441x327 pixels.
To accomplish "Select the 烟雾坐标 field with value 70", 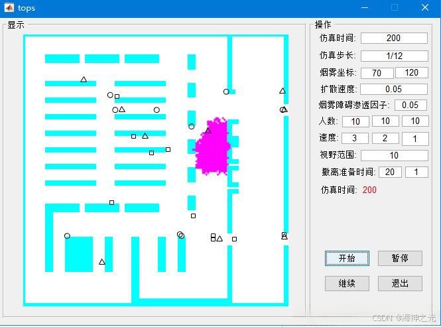I will (377, 73).
